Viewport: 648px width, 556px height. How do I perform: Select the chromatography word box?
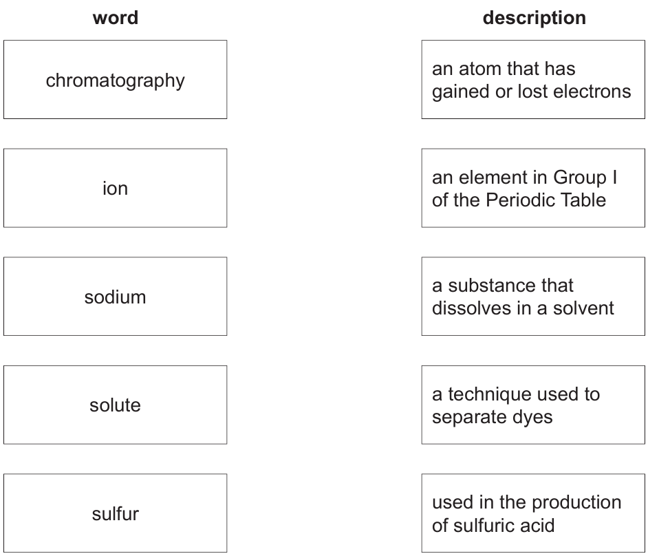(116, 79)
